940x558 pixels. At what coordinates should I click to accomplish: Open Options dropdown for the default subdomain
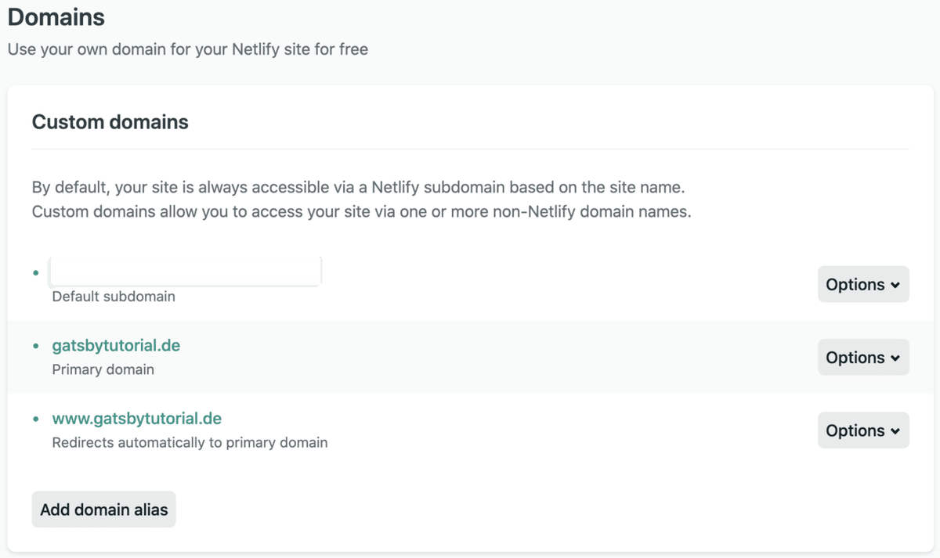(863, 285)
